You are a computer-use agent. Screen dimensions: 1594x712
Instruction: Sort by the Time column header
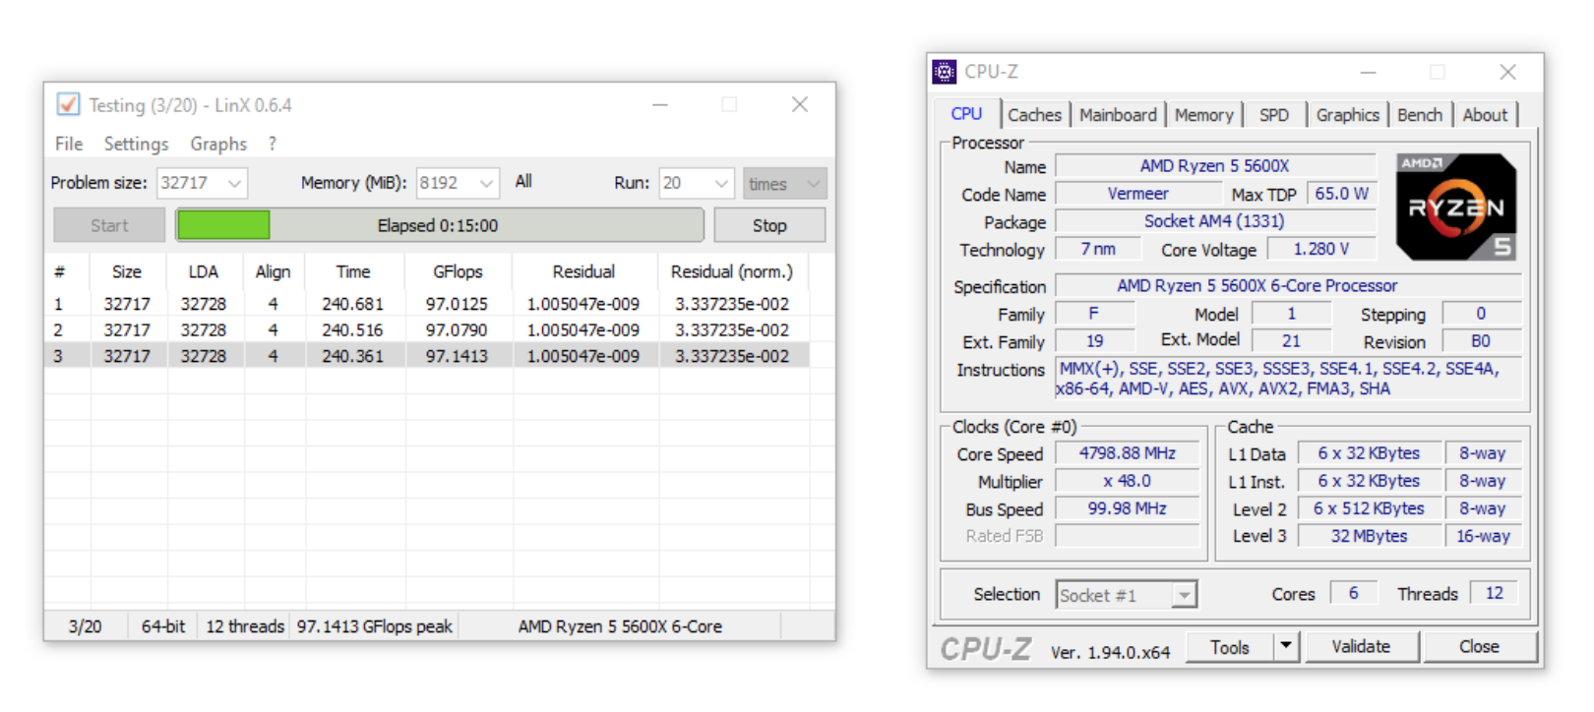tap(353, 271)
